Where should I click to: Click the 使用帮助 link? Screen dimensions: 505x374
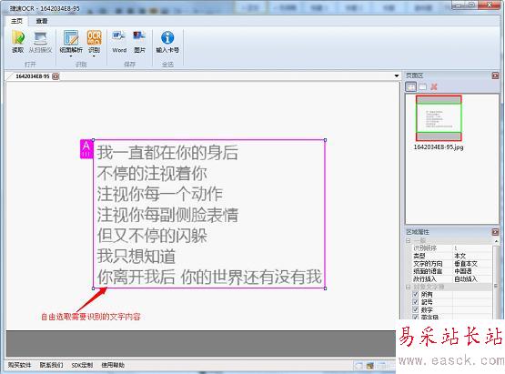coord(113,365)
